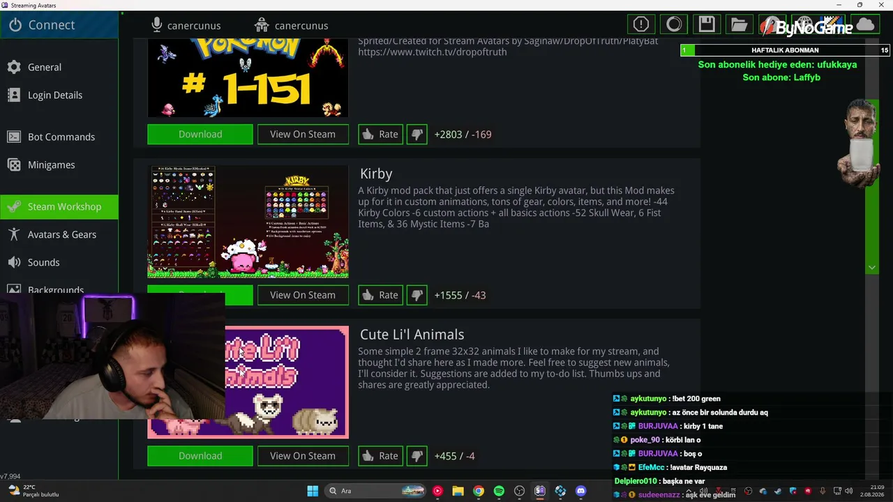Open the General settings tab
This screenshot has height=502, width=893.
point(59,67)
